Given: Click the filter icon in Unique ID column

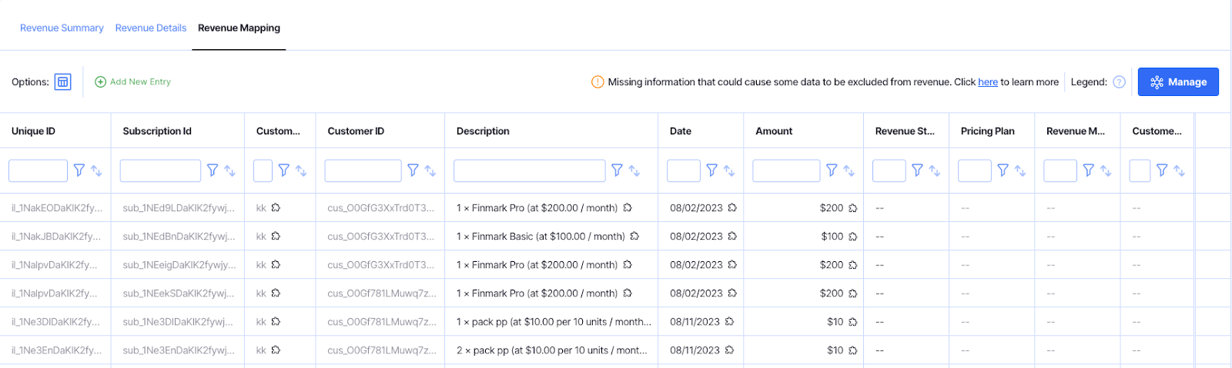Looking at the screenshot, I should [79, 171].
